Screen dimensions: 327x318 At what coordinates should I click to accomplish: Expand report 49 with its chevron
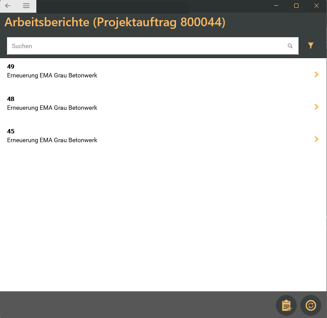(316, 74)
